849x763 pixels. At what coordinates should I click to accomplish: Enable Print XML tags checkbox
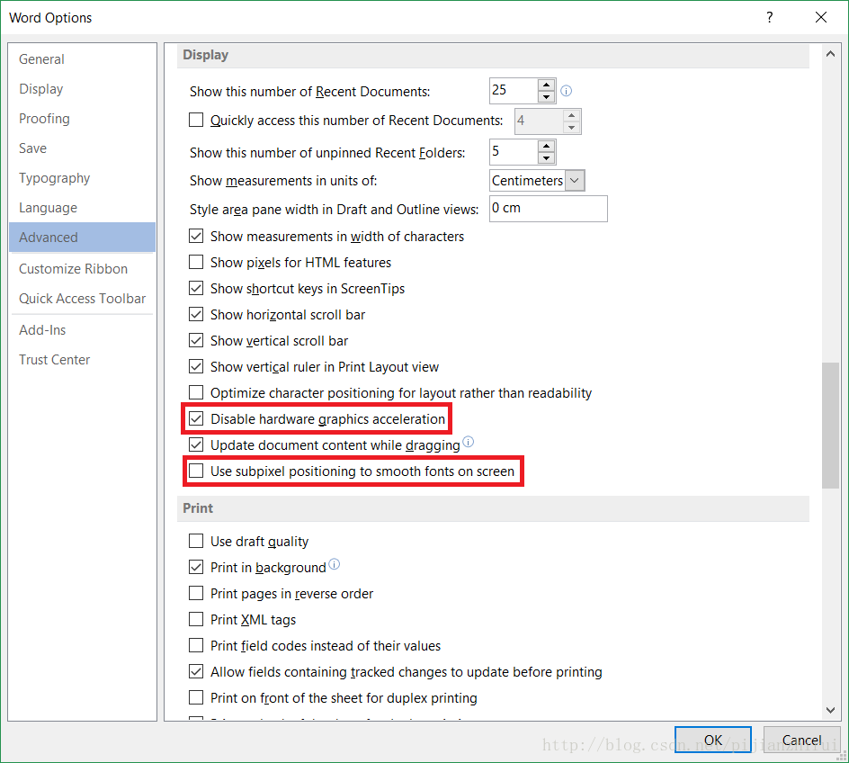point(196,619)
